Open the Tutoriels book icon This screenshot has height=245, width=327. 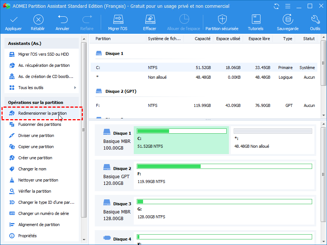256,20
